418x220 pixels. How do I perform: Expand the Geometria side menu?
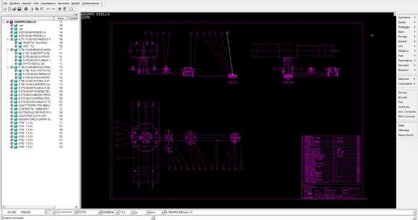pos(406,18)
